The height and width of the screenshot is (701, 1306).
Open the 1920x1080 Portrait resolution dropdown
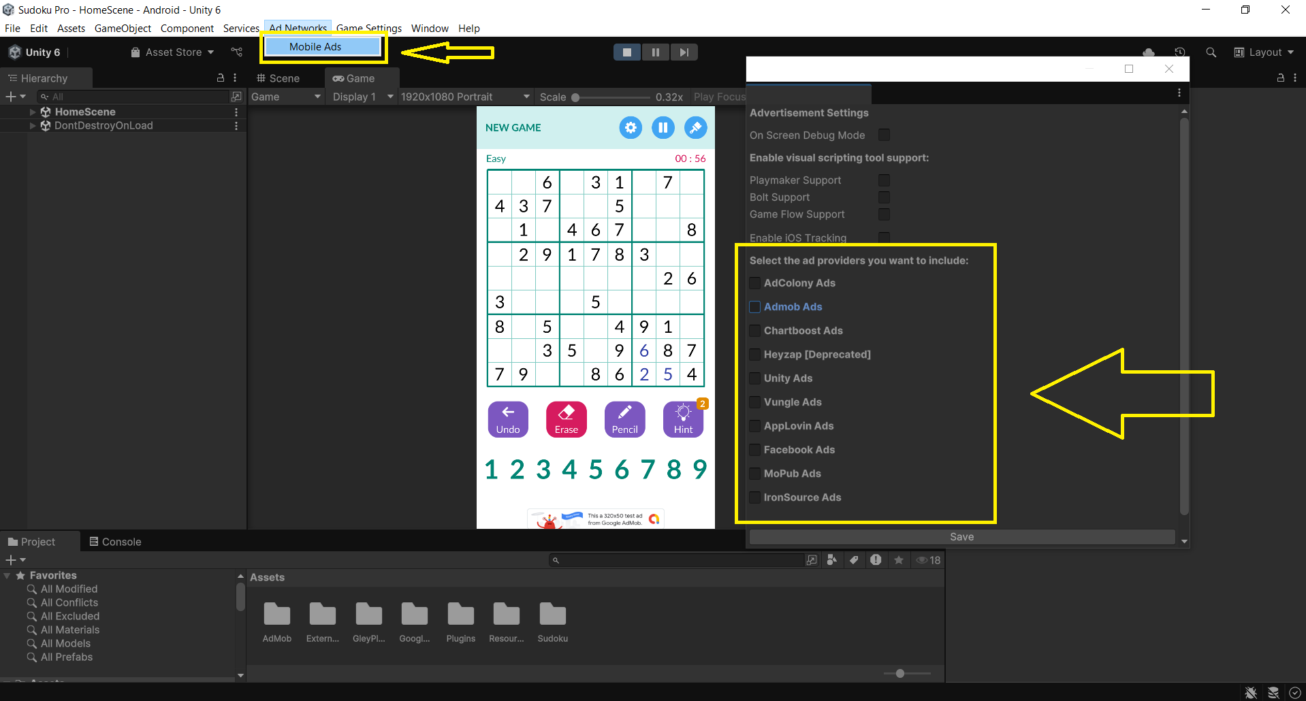click(x=464, y=97)
